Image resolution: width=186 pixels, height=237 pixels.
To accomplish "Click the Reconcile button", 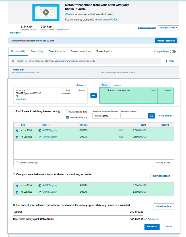I will tap(152, 227).
